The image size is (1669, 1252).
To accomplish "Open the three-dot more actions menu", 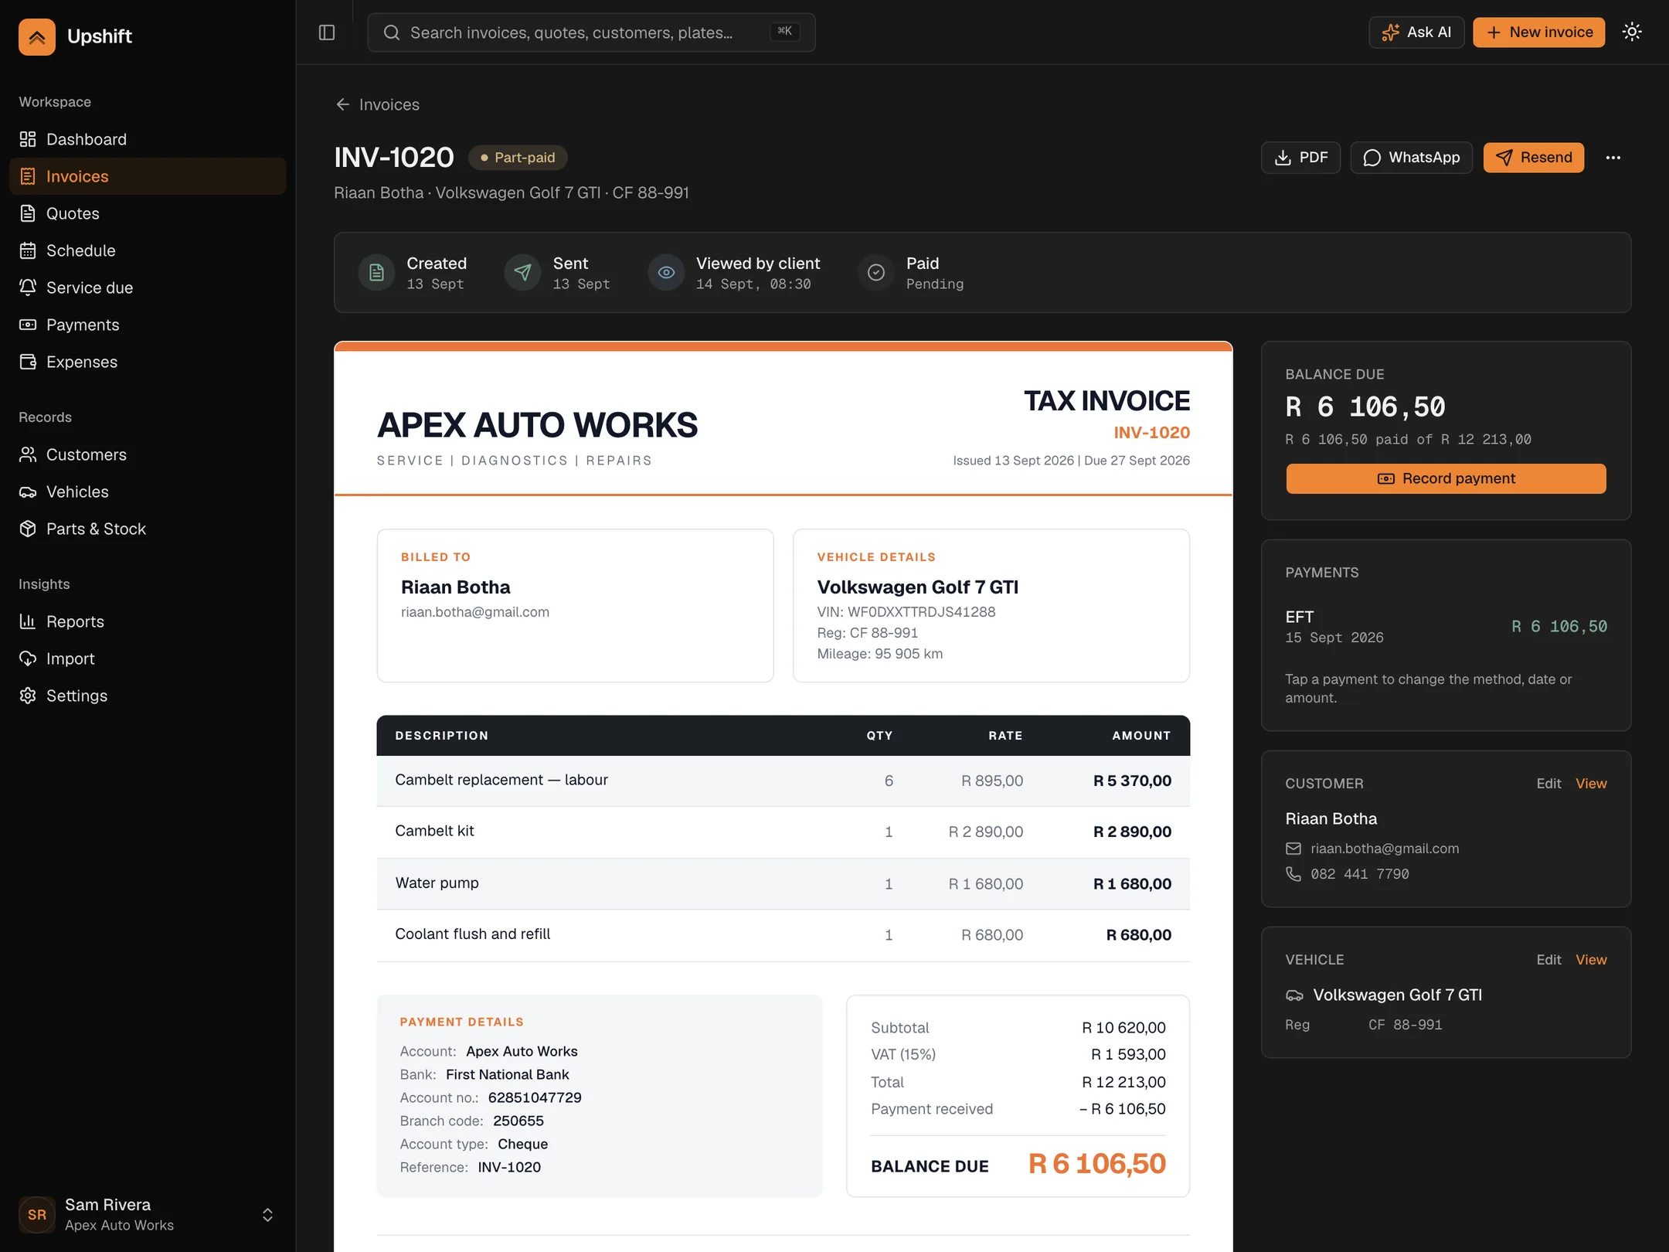I will click(x=1613, y=158).
